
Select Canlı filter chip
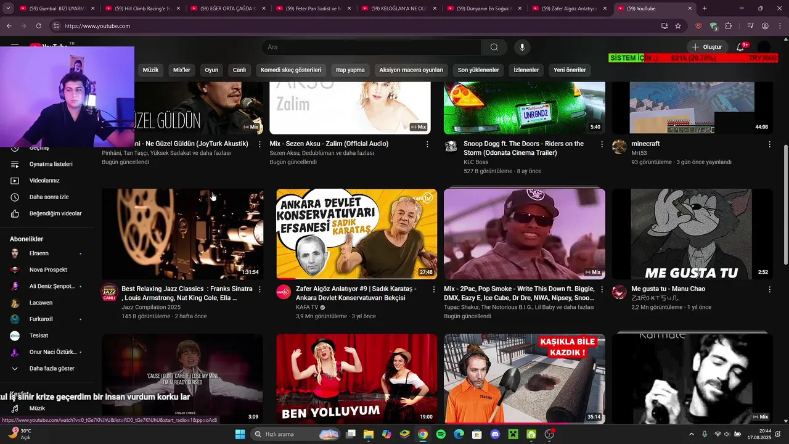coord(239,70)
